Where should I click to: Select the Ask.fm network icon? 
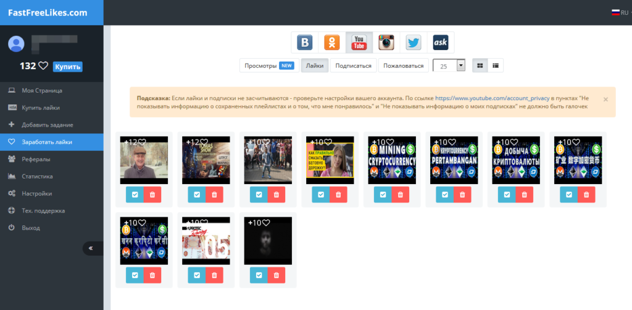[441, 43]
